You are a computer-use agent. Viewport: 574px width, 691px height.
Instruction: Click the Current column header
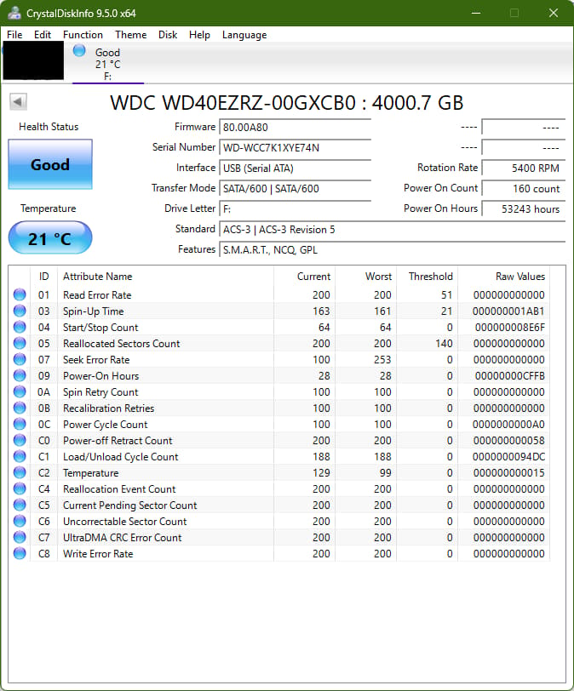point(304,277)
